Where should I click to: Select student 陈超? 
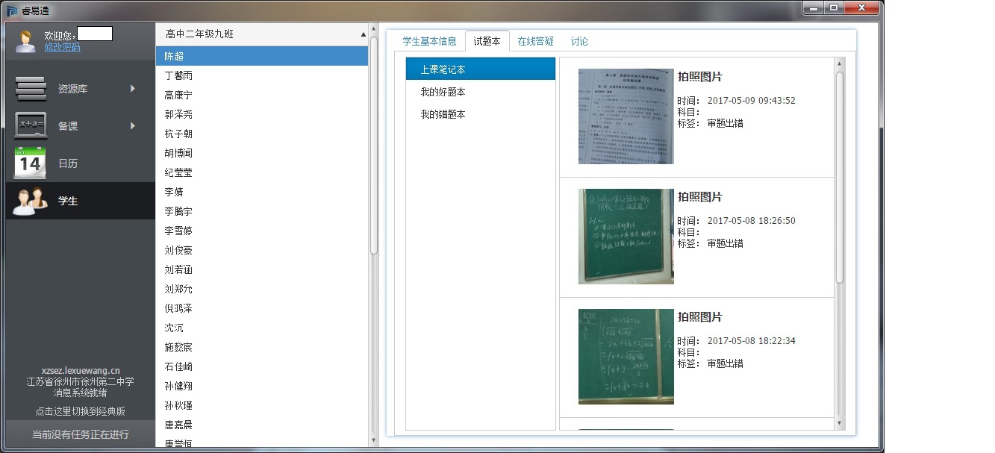click(262, 56)
